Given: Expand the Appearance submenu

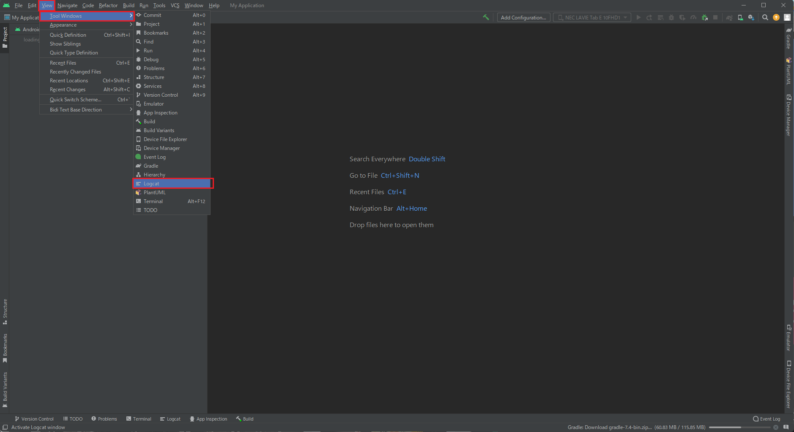Looking at the screenshot, I should coord(87,25).
